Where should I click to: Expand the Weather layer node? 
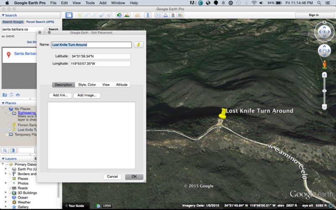pos(6,202)
